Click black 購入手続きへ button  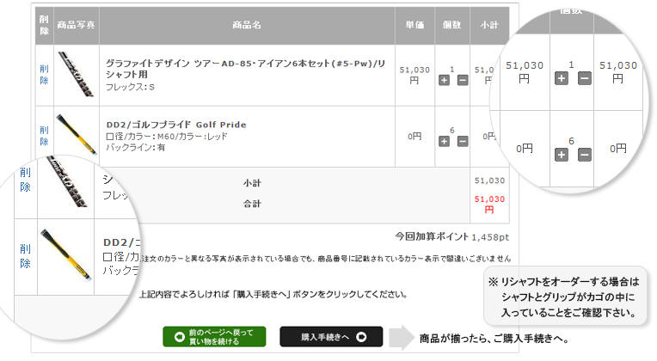(331, 337)
